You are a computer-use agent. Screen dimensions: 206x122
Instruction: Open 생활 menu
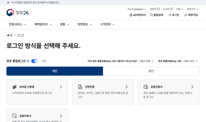pos(64,24)
